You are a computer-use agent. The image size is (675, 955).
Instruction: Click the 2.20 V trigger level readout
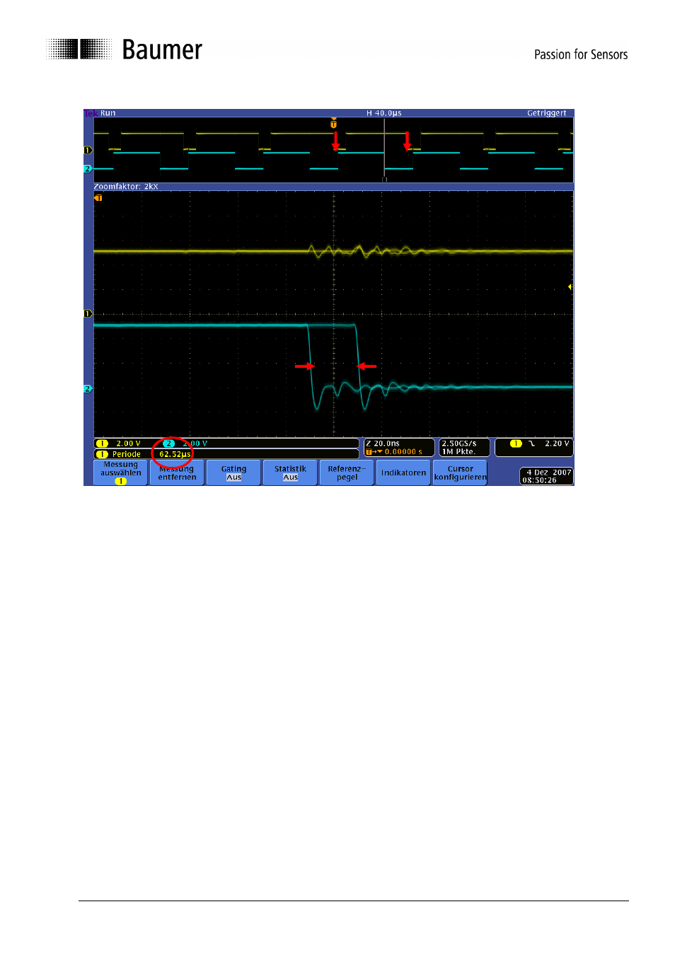tap(557, 444)
